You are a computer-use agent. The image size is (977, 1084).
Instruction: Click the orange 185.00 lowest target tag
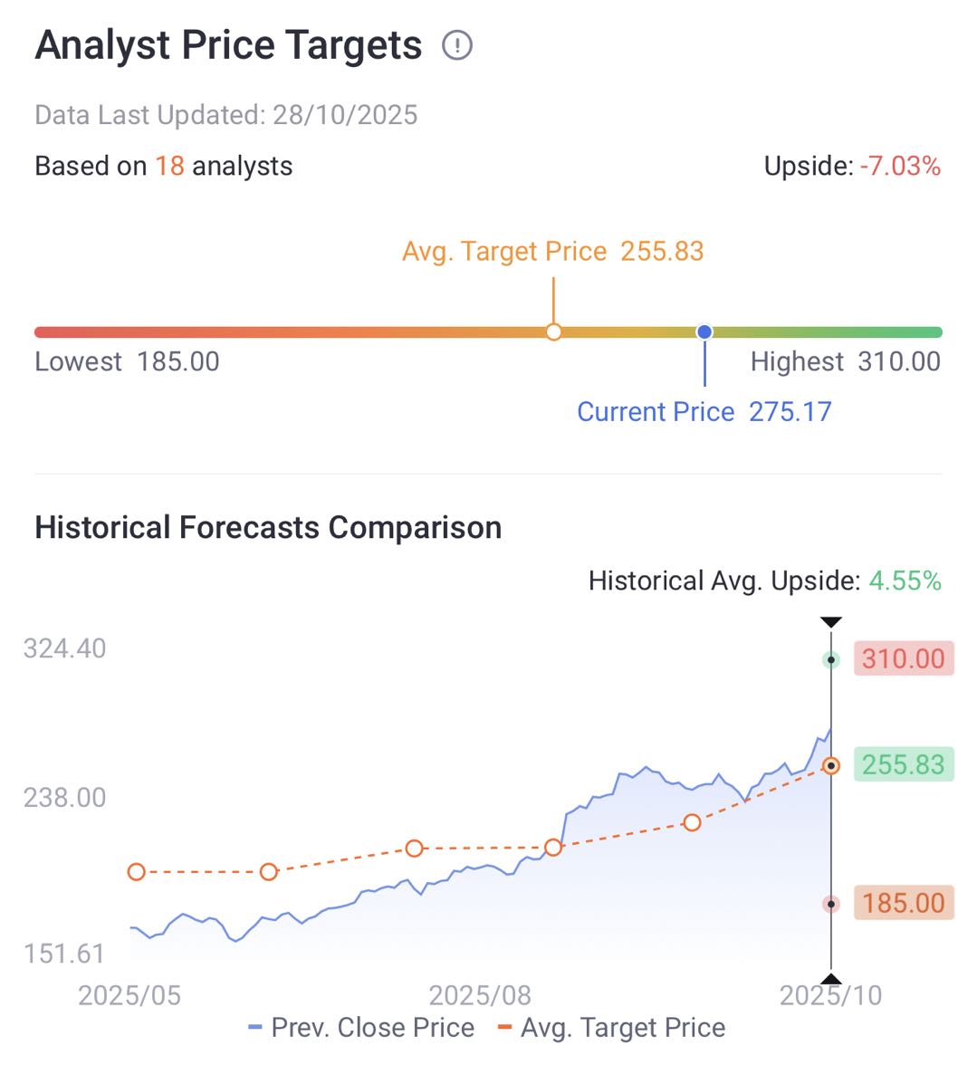click(x=903, y=903)
